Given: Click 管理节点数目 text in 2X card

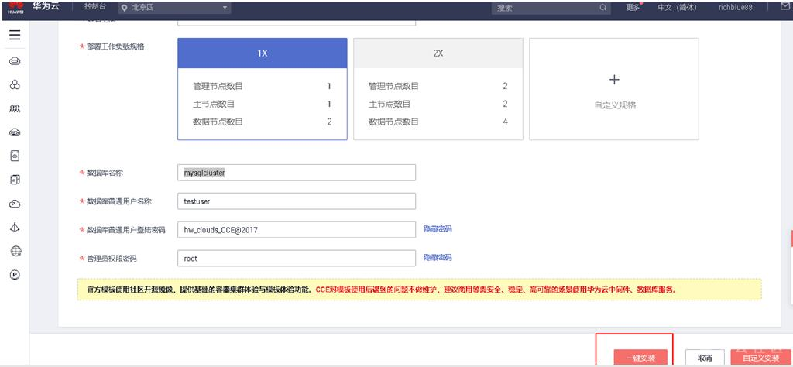Looking at the screenshot, I should coord(393,86).
